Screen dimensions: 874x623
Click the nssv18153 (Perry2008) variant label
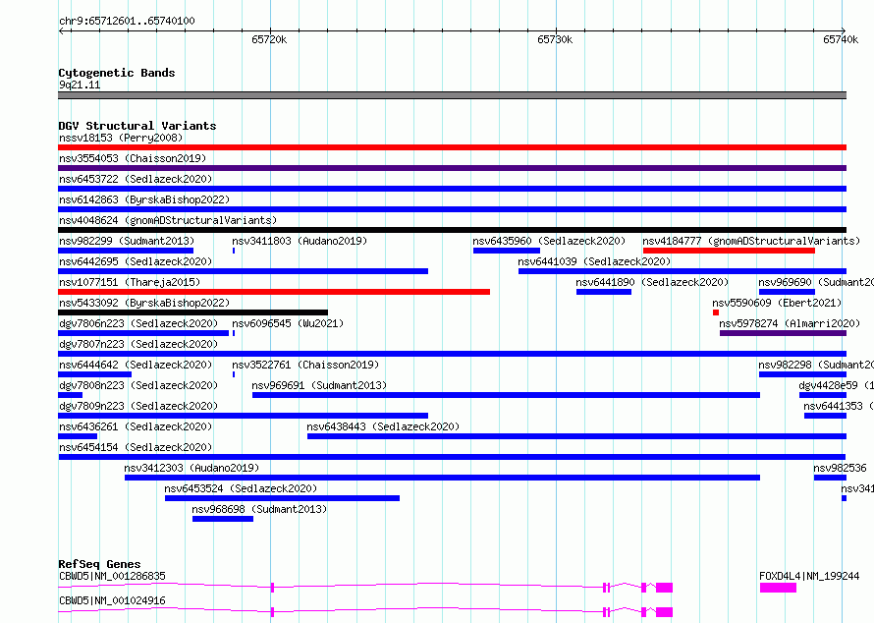pyautogui.click(x=121, y=138)
